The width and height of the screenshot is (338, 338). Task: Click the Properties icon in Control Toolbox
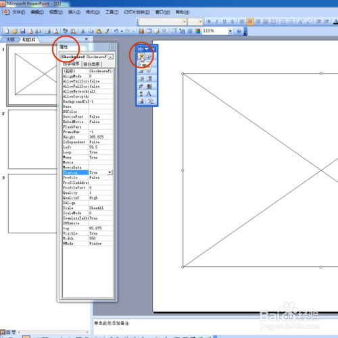[141, 57]
